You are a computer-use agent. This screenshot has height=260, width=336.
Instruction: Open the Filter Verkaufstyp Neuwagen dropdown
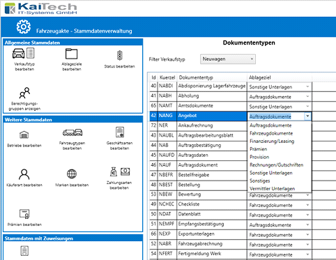[228, 59]
